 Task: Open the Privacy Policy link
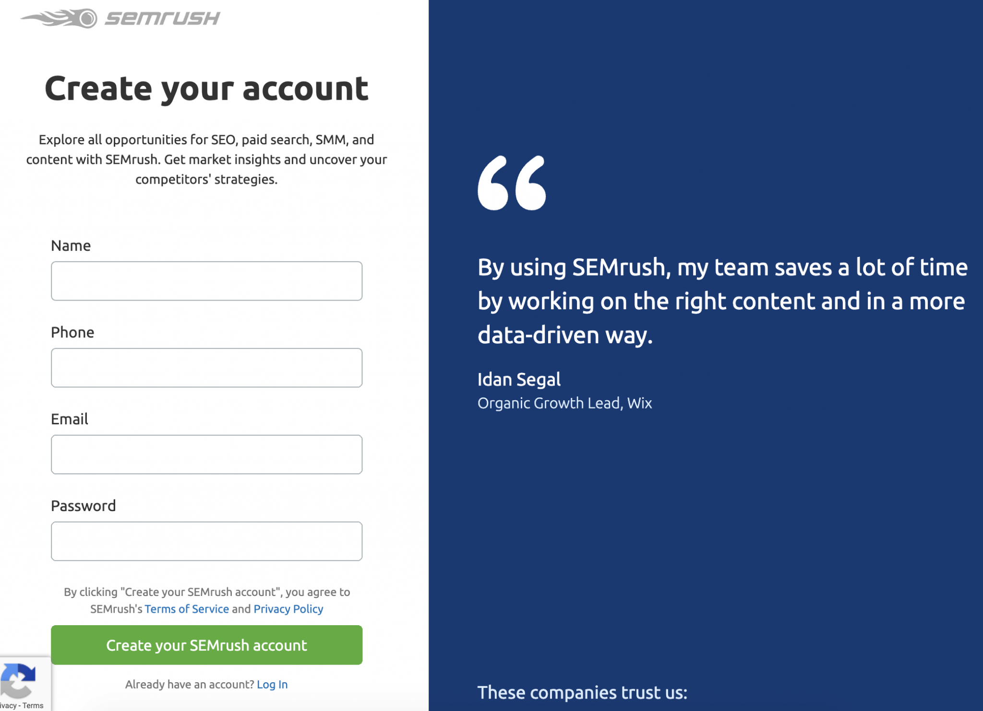[x=288, y=609]
